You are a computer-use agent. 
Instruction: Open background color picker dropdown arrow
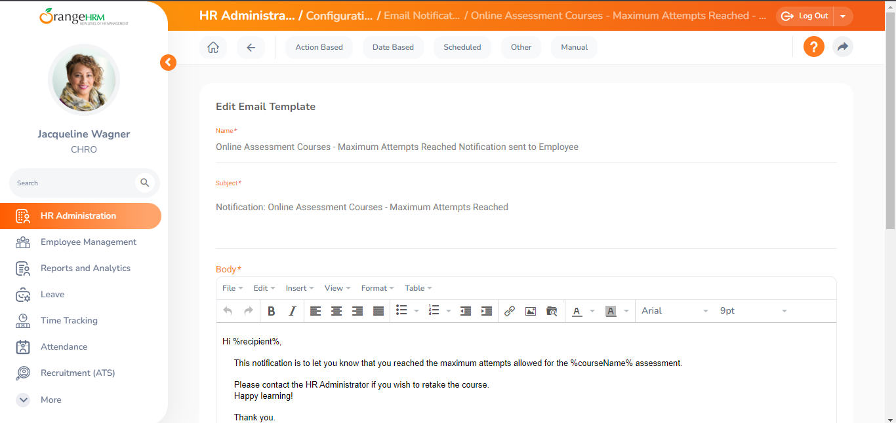pyautogui.click(x=626, y=311)
